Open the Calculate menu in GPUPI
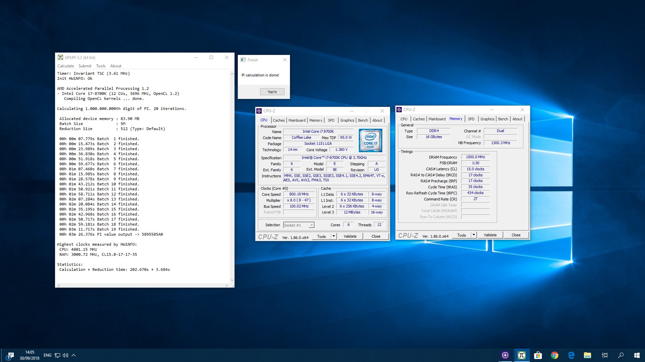Image resolution: width=645 pixels, height=362 pixels. 66,66
